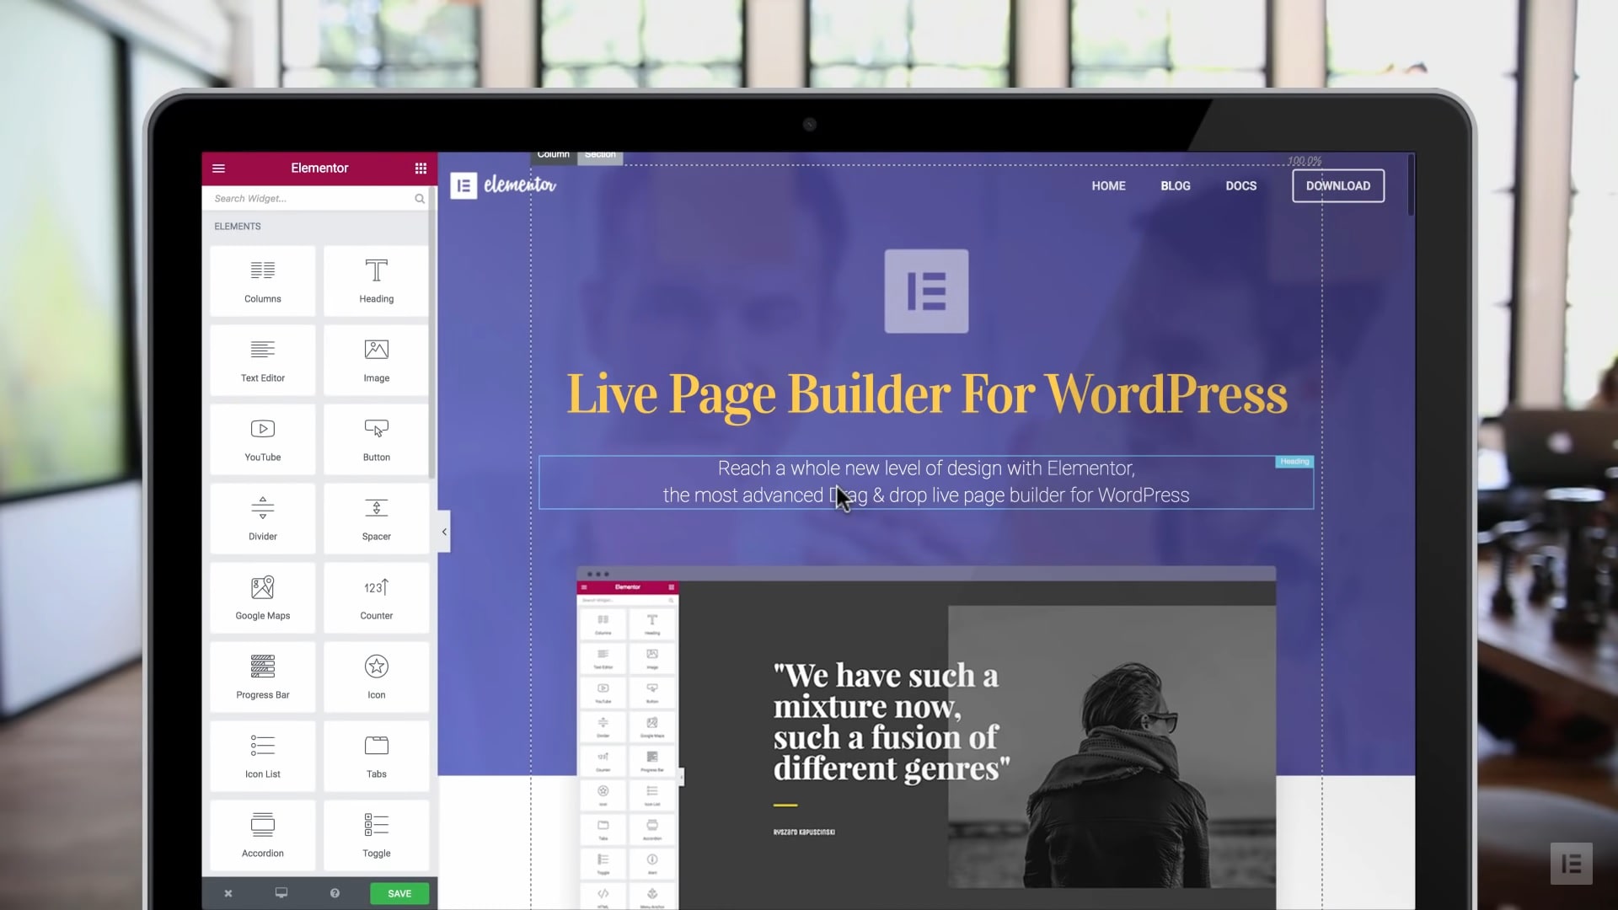The height and width of the screenshot is (910, 1618).
Task: Click the DOWNLOAD navigation button
Action: 1338,185
